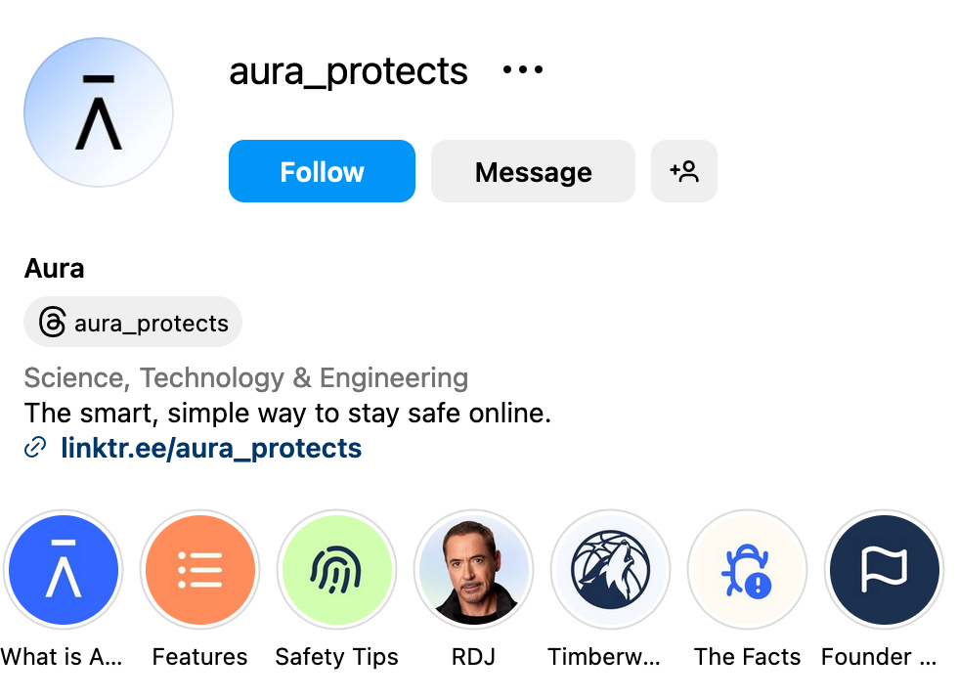Open the blue Aura logo highlight
The width and height of the screenshot is (958, 700).
click(63, 569)
